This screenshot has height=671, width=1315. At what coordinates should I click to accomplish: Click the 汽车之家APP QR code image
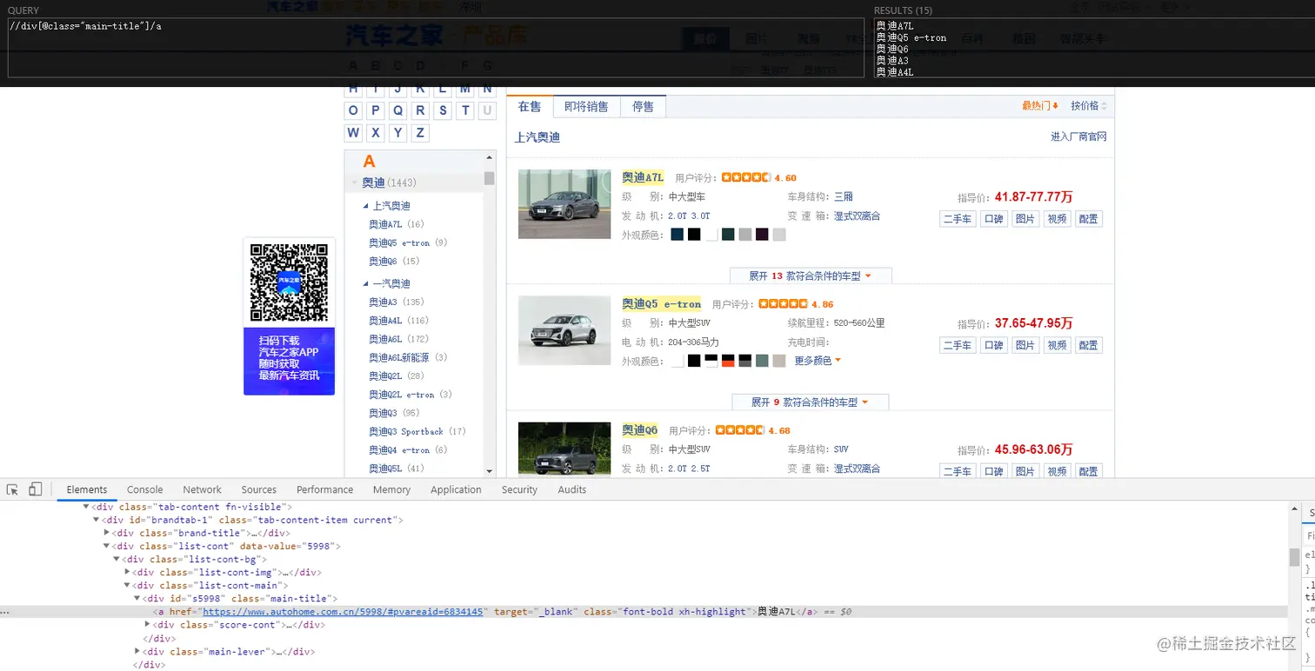tap(289, 282)
